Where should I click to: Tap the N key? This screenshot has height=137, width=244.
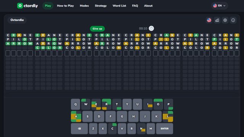(x=141, y=129)
